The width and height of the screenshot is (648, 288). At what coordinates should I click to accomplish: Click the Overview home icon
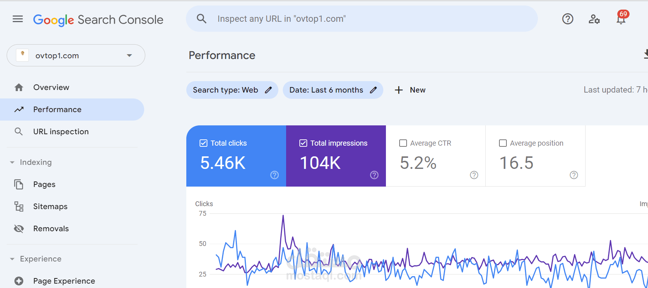(x=19, y=87)
